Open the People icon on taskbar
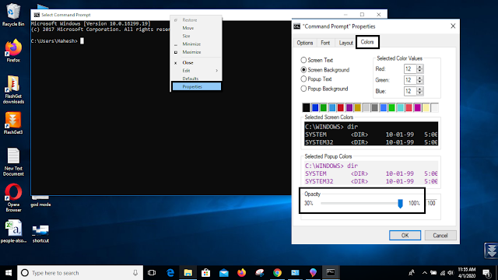Screen dimensions: 498x280 412,273
